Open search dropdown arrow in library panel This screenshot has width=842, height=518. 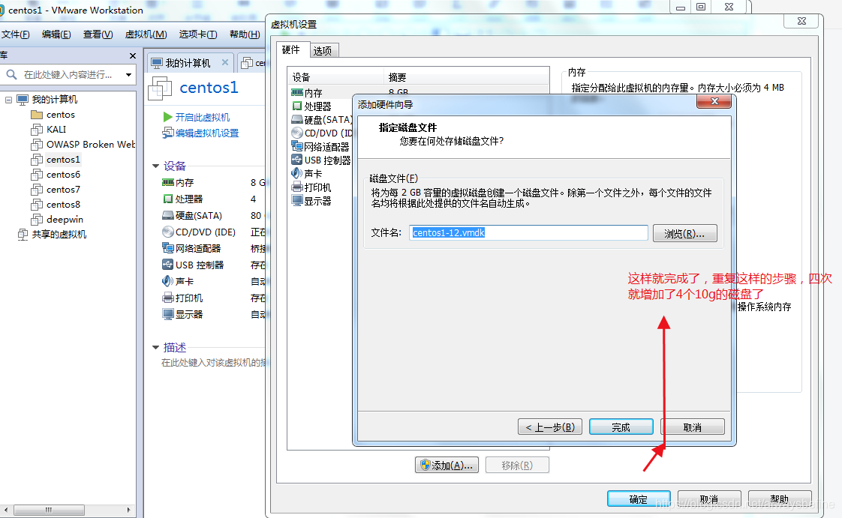128,74
